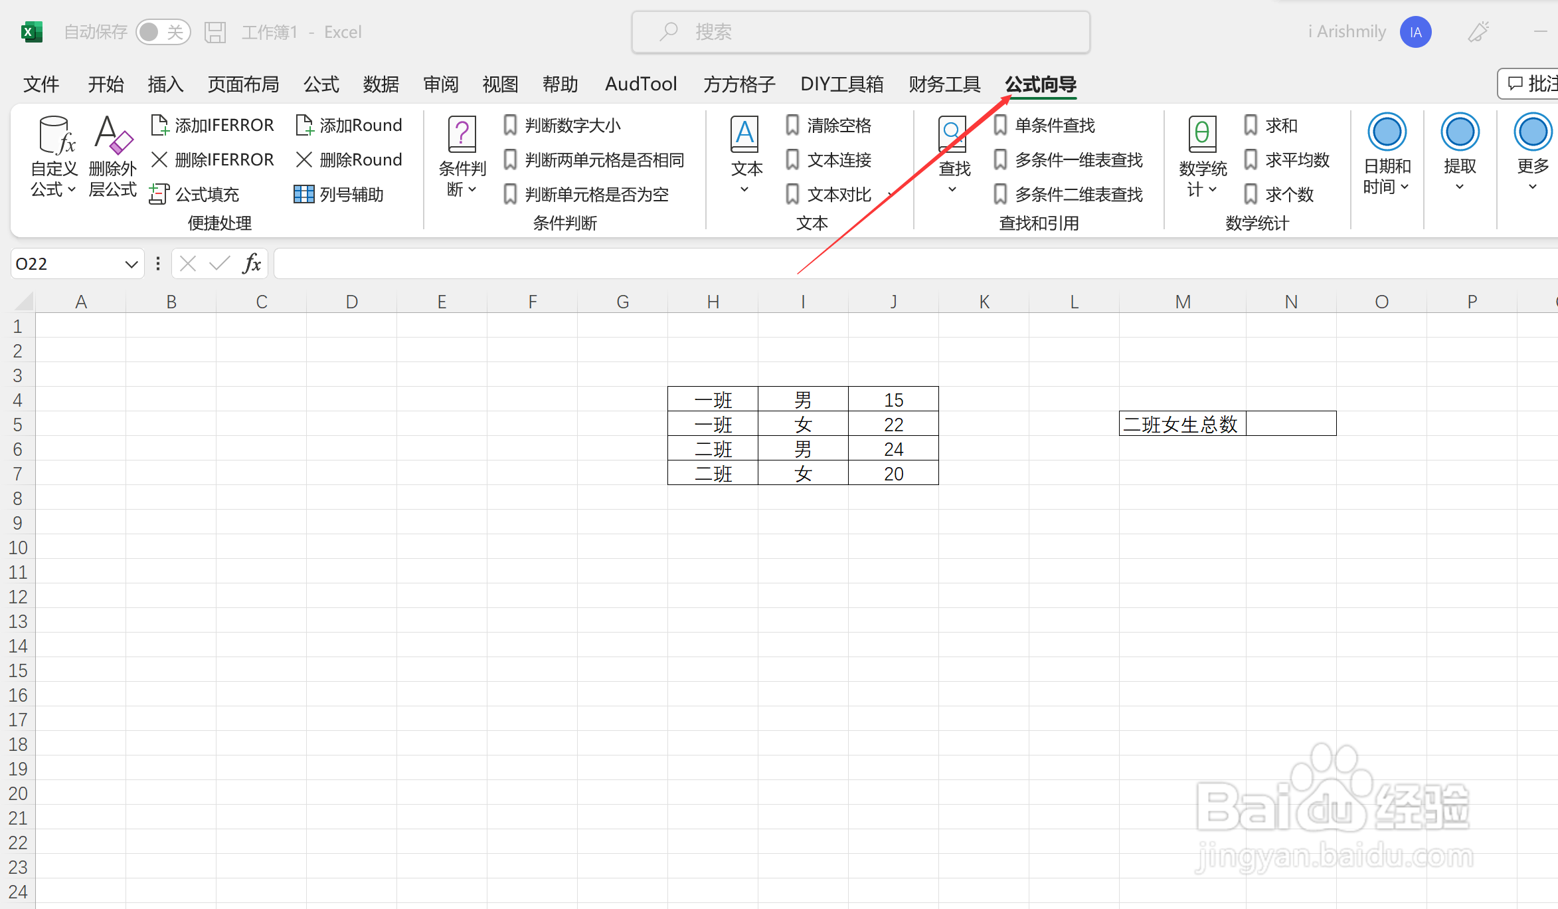Click the save disk icon in title bar
Viewport: 1558px width, 909px height.
point(215,32)
